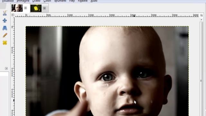Open the Immagine menu
206x116 pixels.
[23, 1]
